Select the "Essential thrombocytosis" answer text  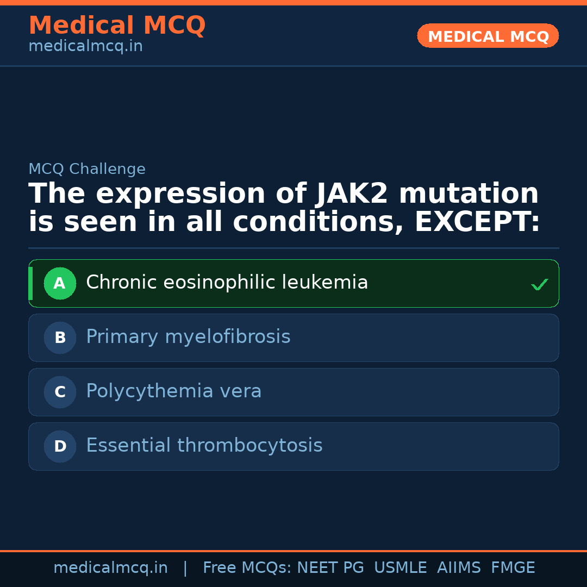point(204,446)
